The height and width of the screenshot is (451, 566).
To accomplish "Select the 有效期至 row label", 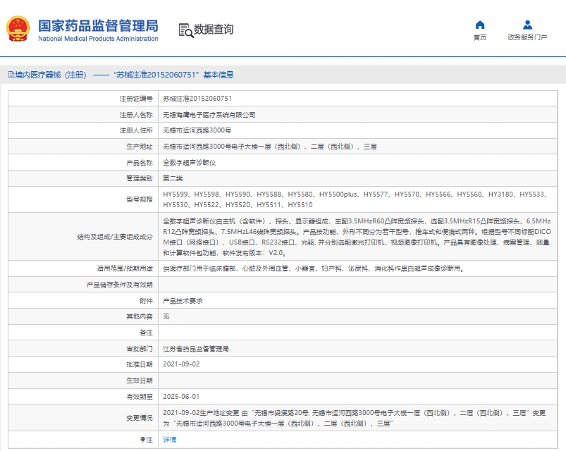I will [140, 397].
